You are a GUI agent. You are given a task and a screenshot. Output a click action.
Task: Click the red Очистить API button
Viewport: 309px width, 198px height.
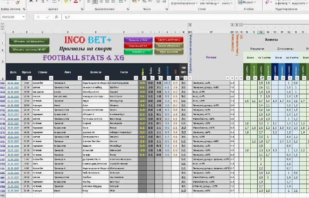point(138,46)
